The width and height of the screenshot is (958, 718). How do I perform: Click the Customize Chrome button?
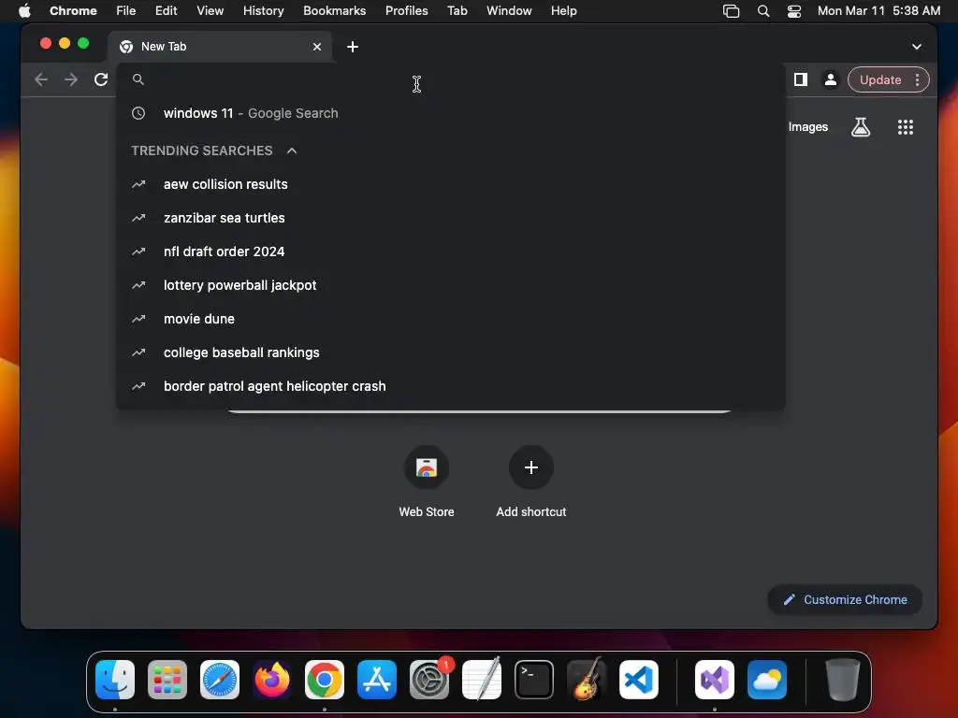click(x=845, y=599)
